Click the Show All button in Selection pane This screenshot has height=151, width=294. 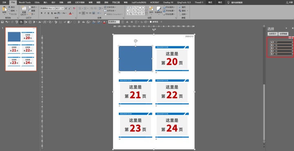pos(272,34)
